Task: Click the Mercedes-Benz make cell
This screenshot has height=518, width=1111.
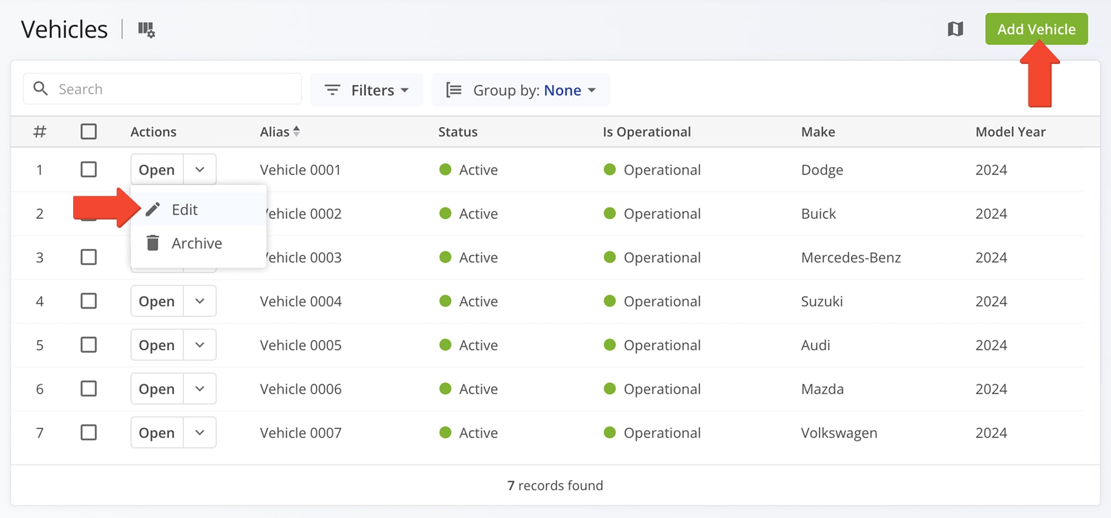Action: 851,258
